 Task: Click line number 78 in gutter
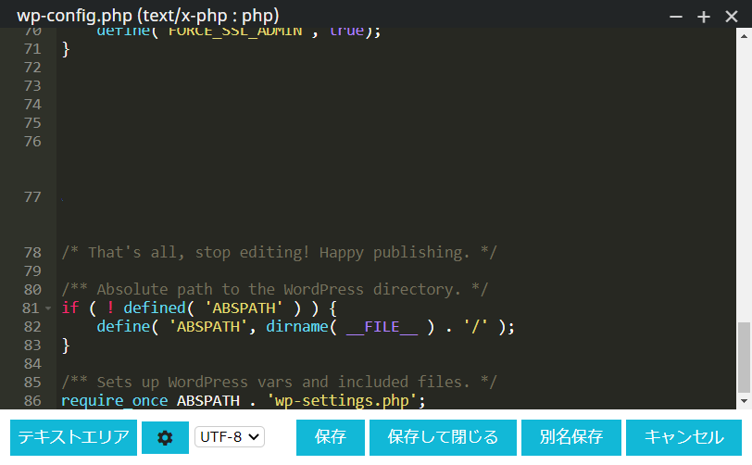coord(32,253)
